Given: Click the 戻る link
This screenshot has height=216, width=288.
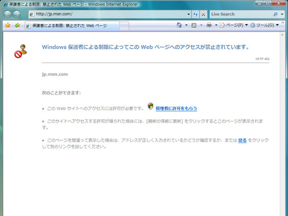Looking at the screenshot, I should pos(242,141).
